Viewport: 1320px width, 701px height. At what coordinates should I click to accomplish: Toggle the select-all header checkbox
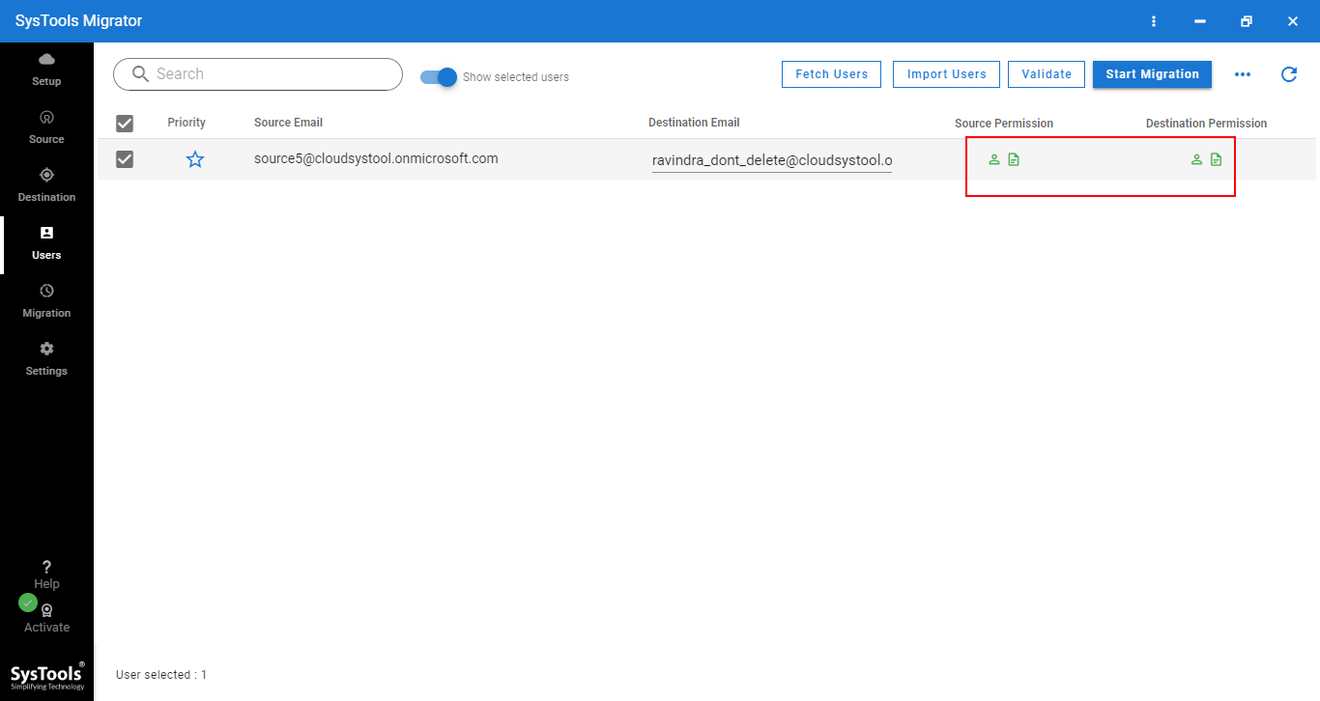click(x=125, y=124)
